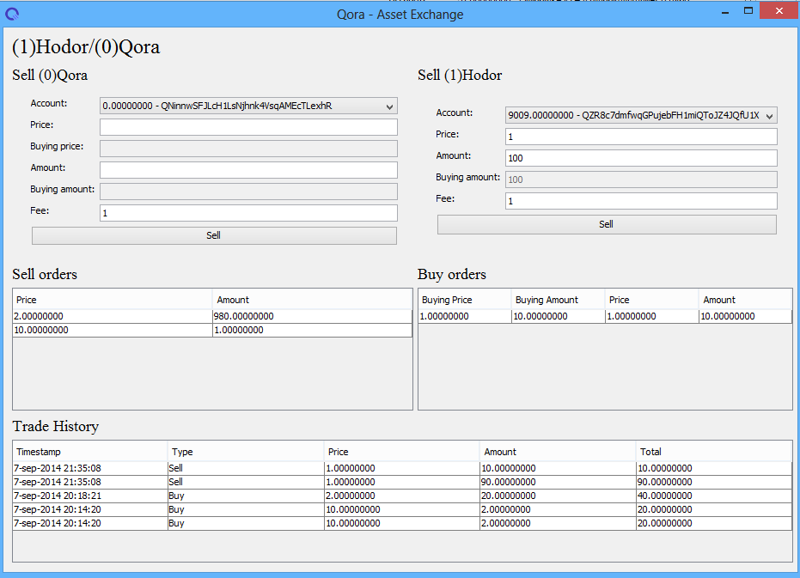
Task: Minimize the Asset Exchange window
Action: coord(725,12)
